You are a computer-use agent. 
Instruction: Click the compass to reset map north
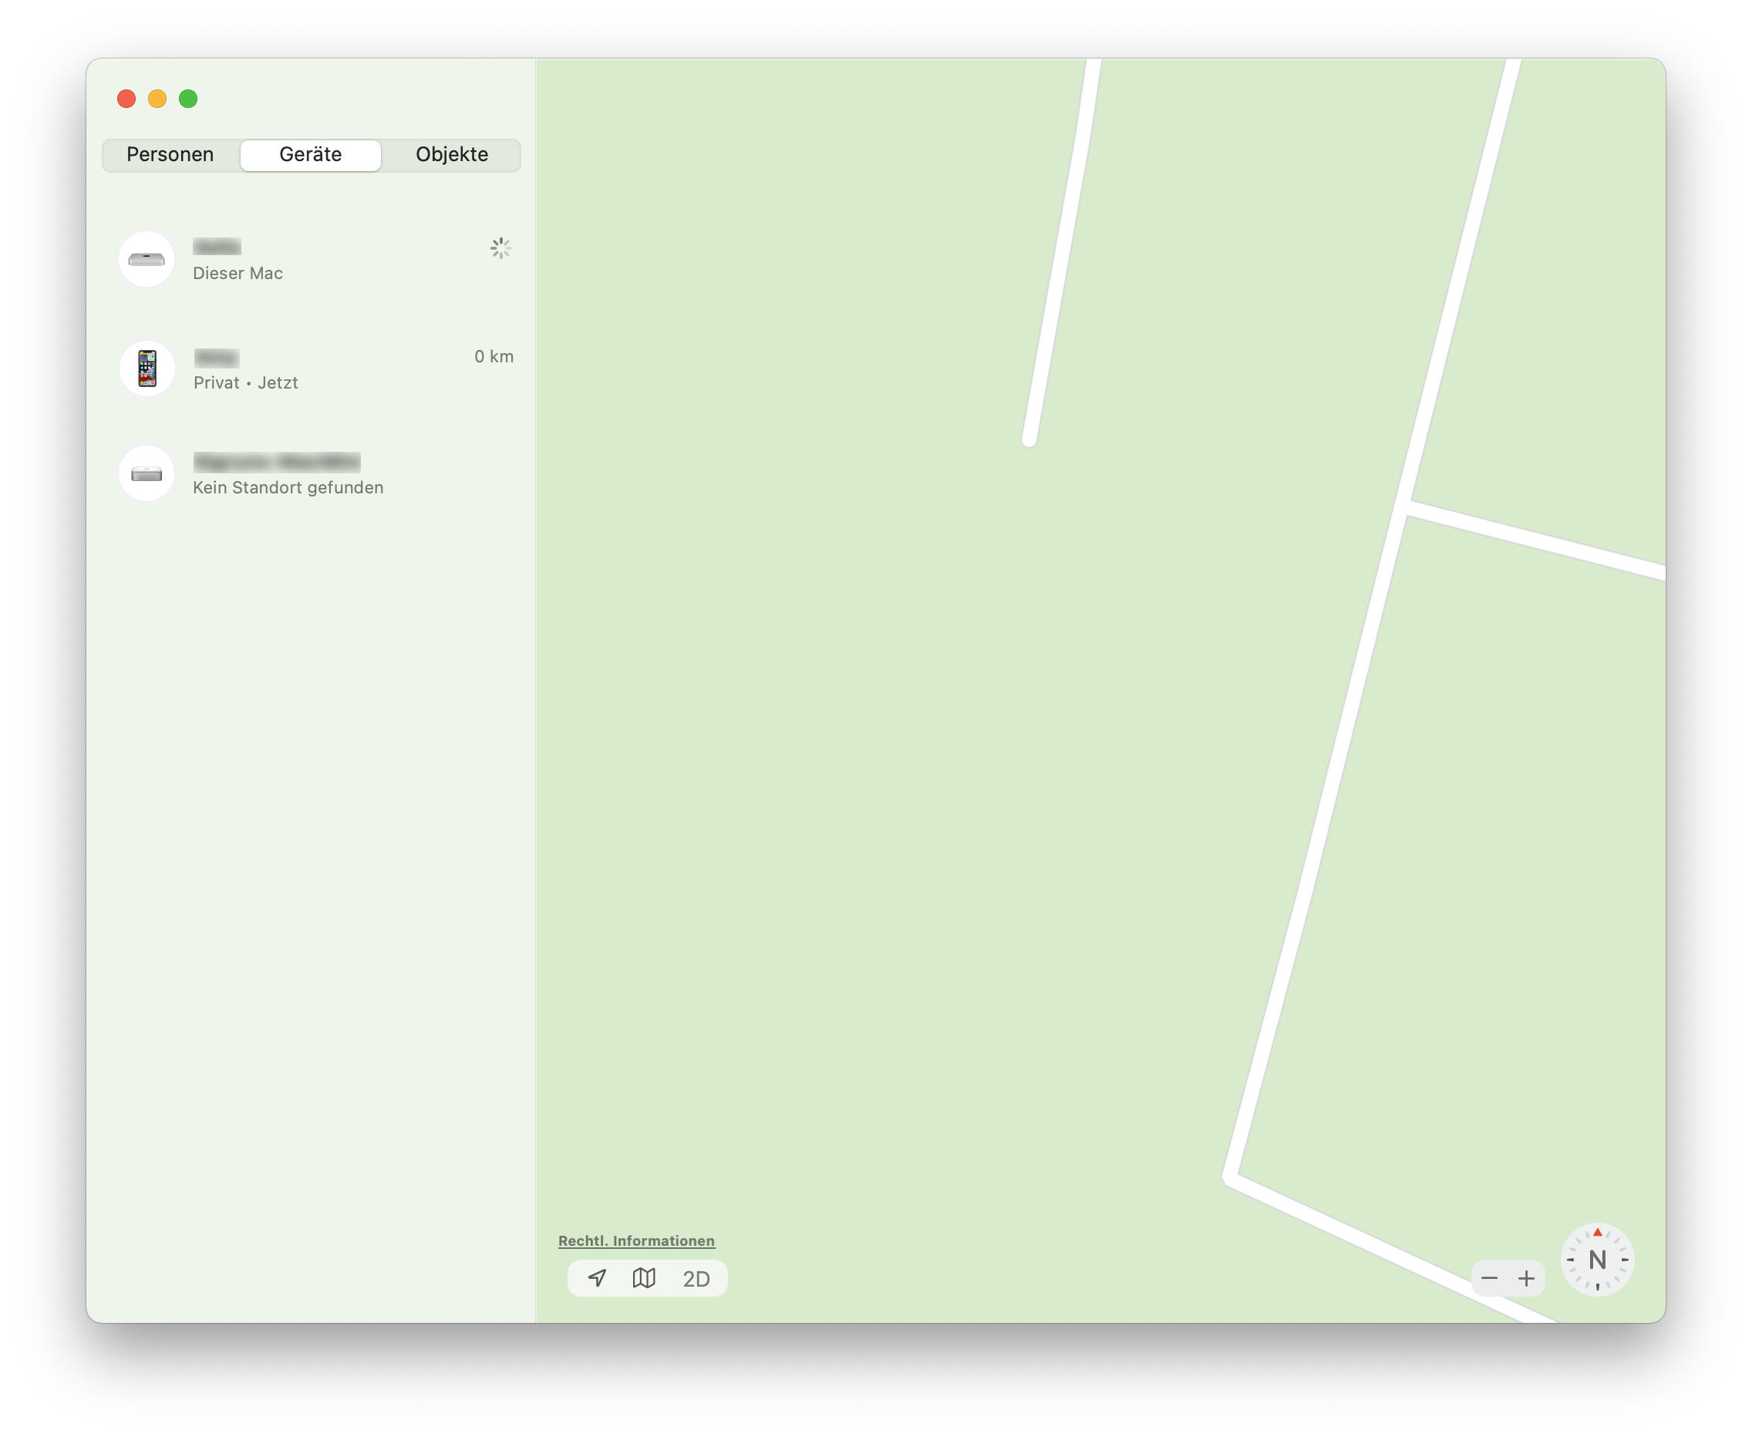[1598, 1259]
